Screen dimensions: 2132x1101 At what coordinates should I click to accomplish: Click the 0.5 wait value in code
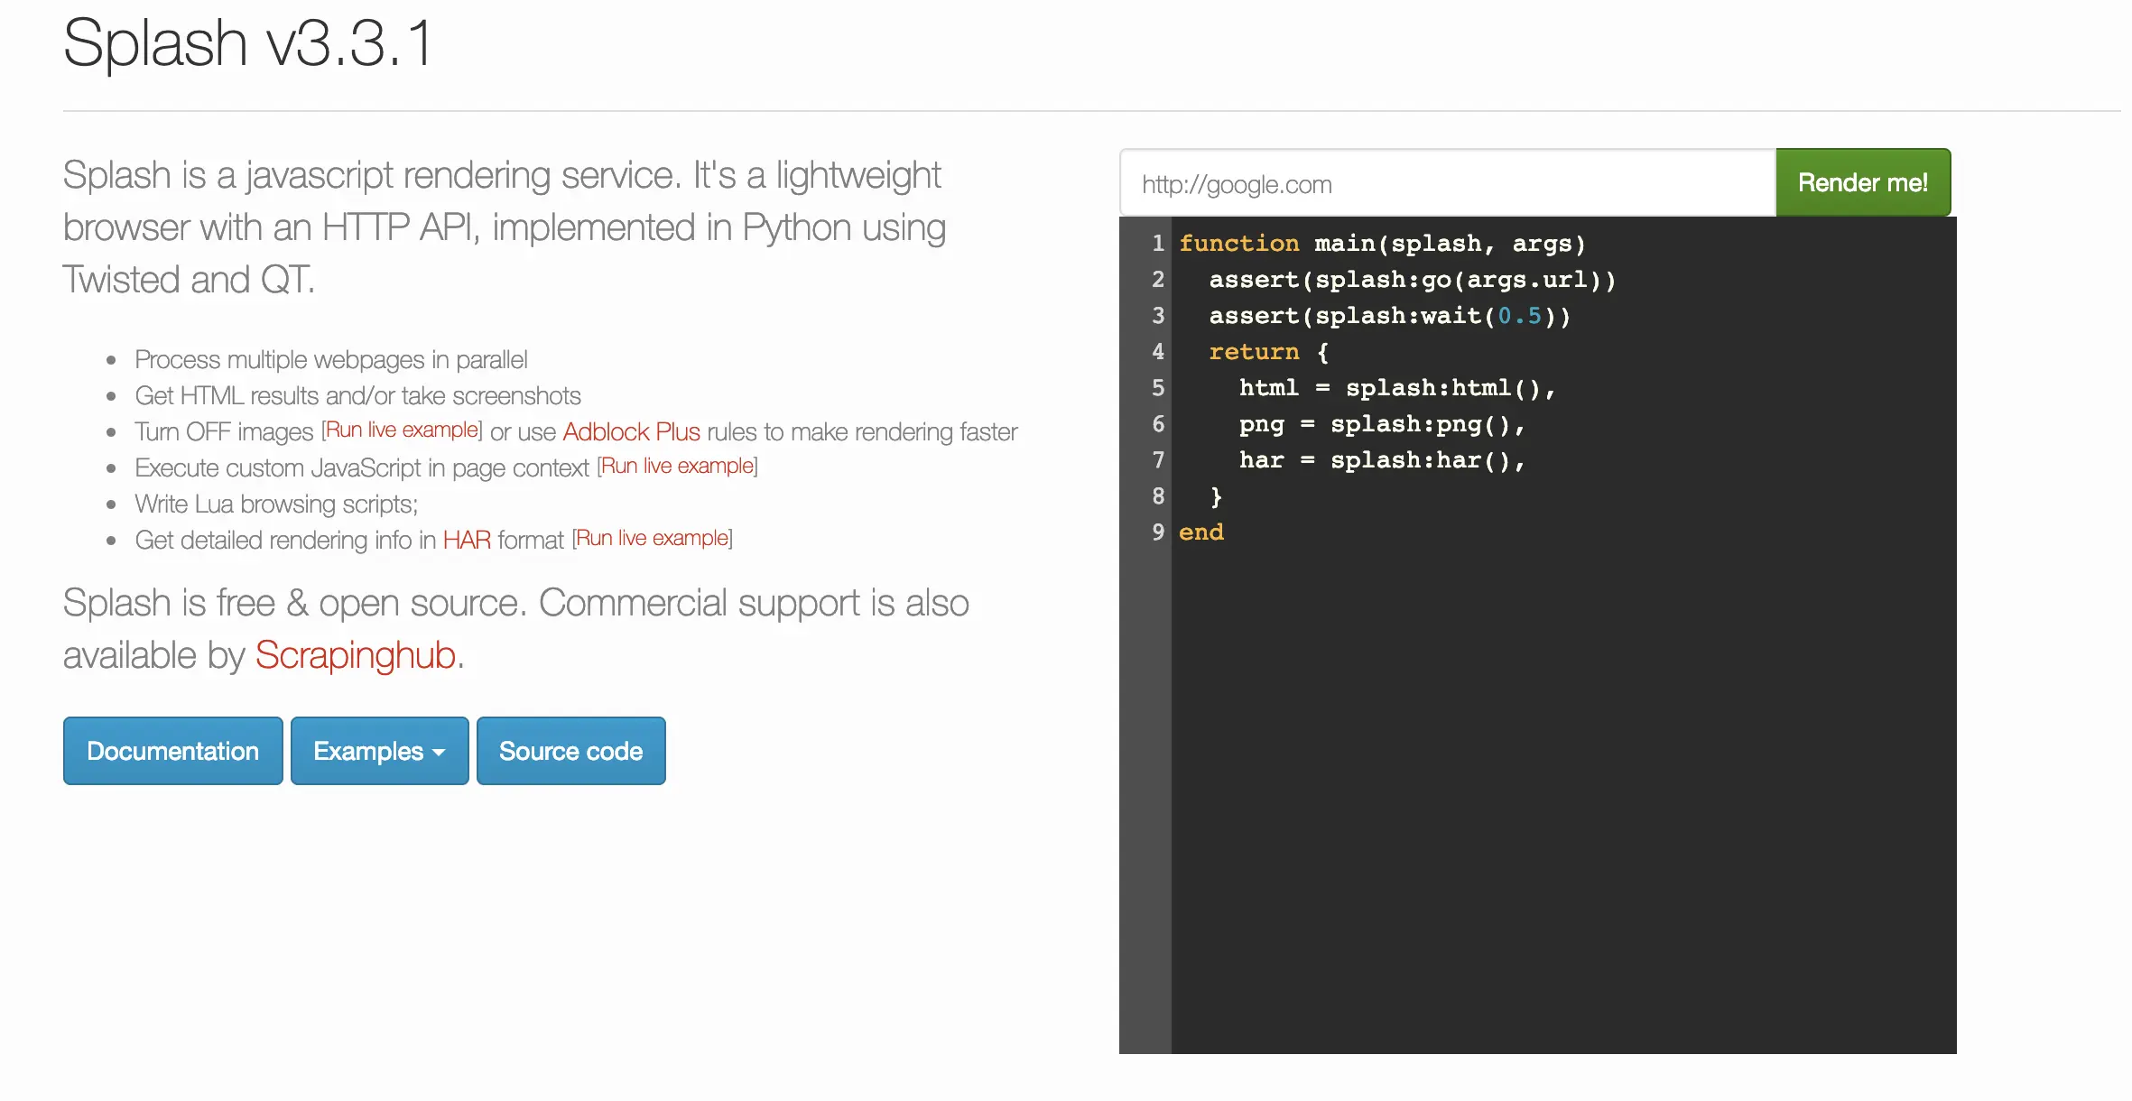[x=1519, y=316]
